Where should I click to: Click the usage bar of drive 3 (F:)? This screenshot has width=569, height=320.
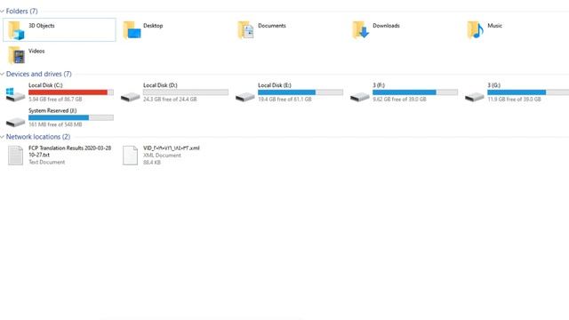[x=415, y=92]
